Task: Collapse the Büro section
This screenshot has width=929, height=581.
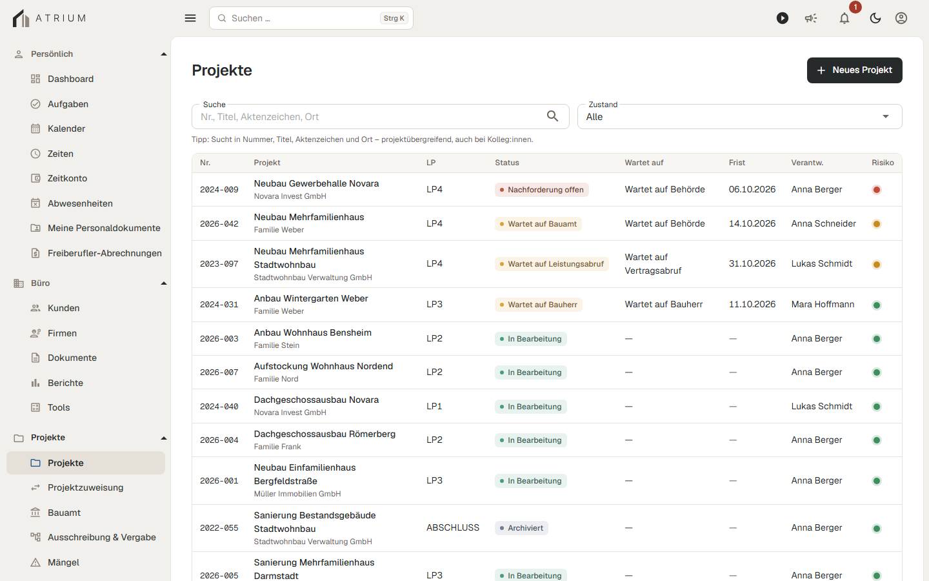Action: point(164,283)
